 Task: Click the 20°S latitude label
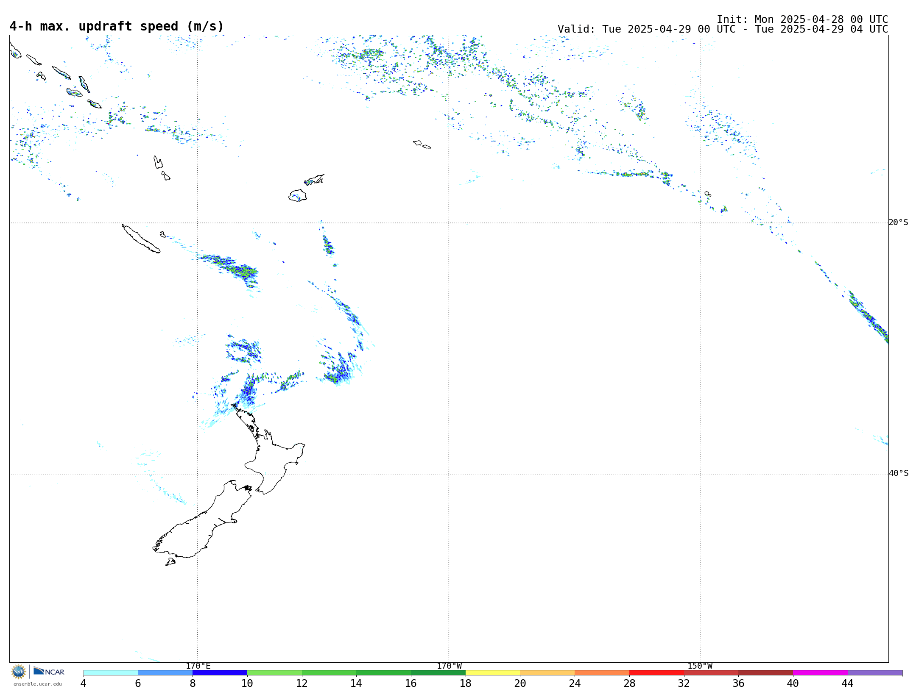(x=898, y=222)
